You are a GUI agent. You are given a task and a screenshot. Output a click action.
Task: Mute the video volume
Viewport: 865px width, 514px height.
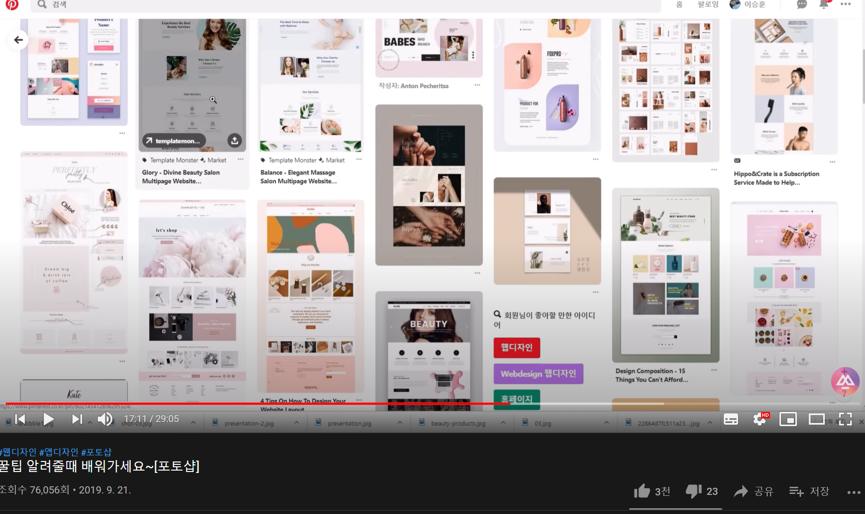coord(105,419)
